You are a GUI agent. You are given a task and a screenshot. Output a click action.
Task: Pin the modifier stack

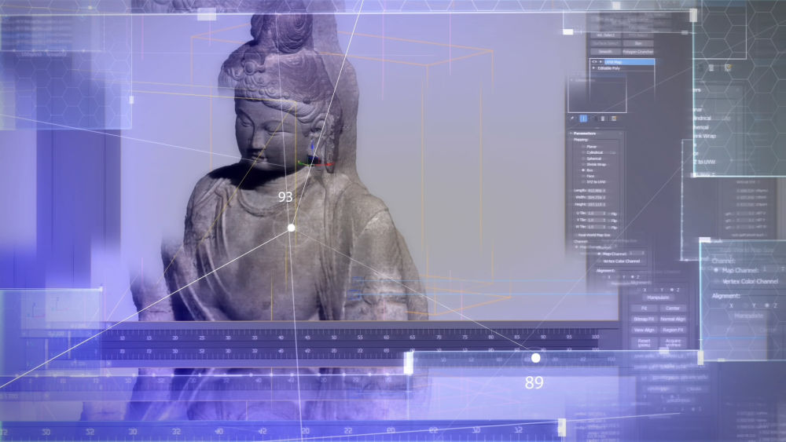click(572, 119)
